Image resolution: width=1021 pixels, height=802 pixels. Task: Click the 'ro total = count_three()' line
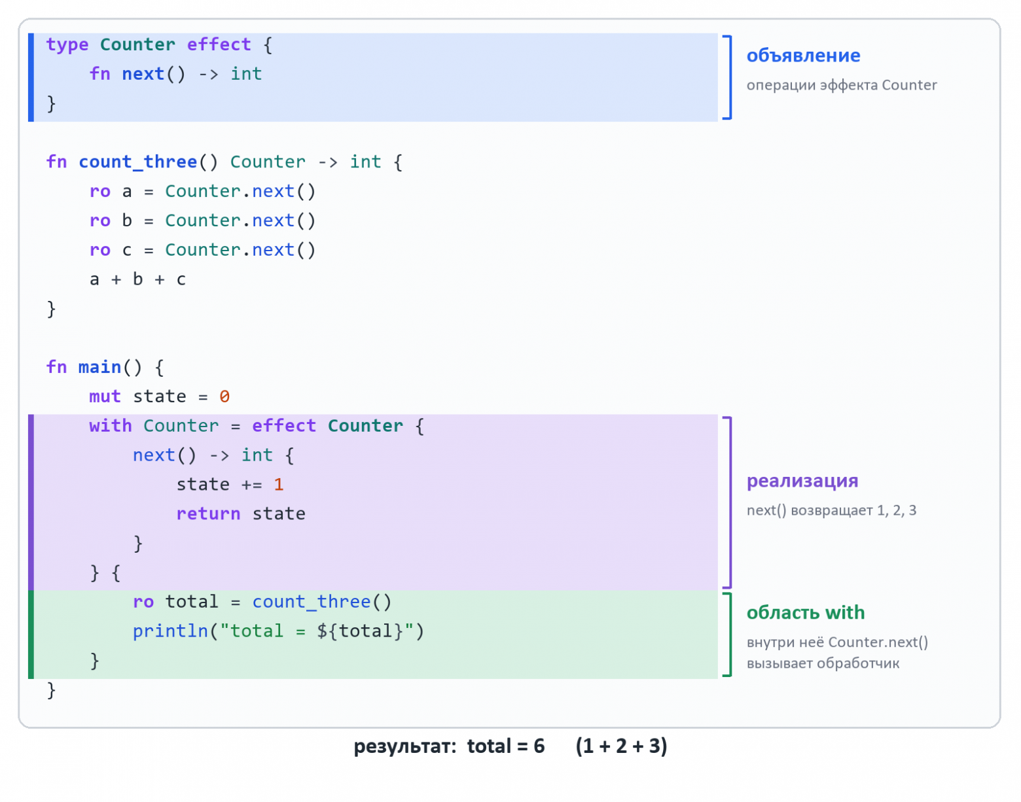pos(262,602)
